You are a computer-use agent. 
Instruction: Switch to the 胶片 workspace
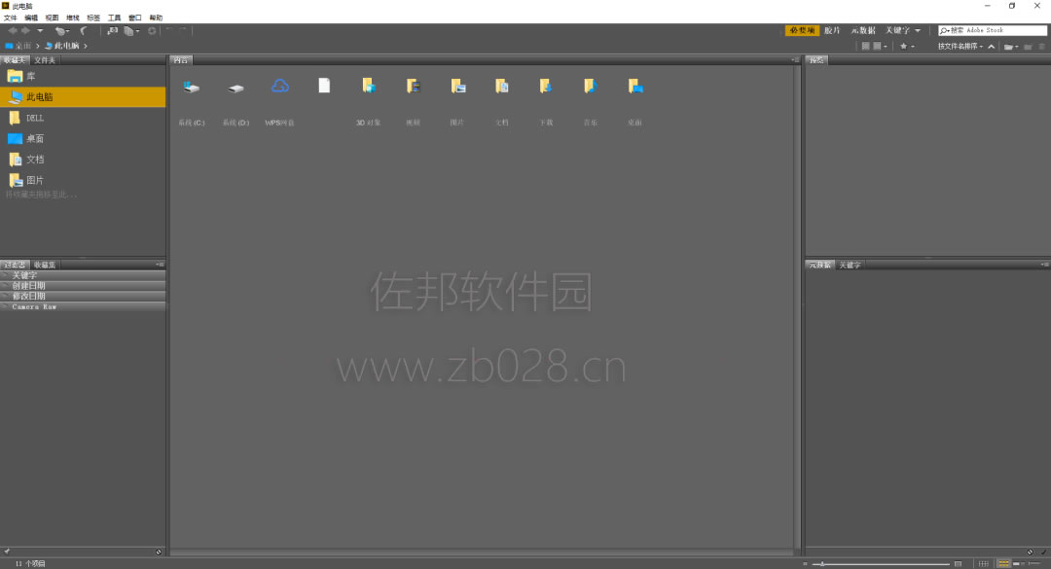[832, 31]
